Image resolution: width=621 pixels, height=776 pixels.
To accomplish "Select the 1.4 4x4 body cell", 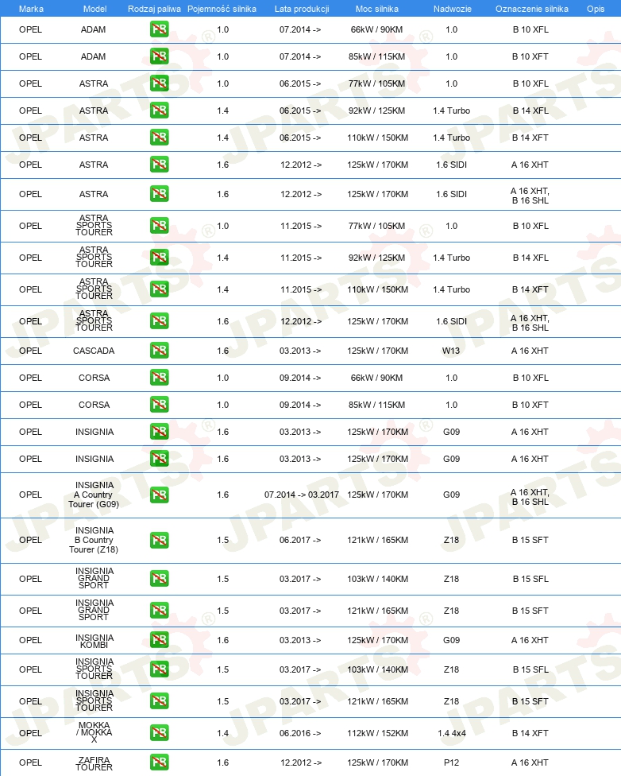I will 452,733.
